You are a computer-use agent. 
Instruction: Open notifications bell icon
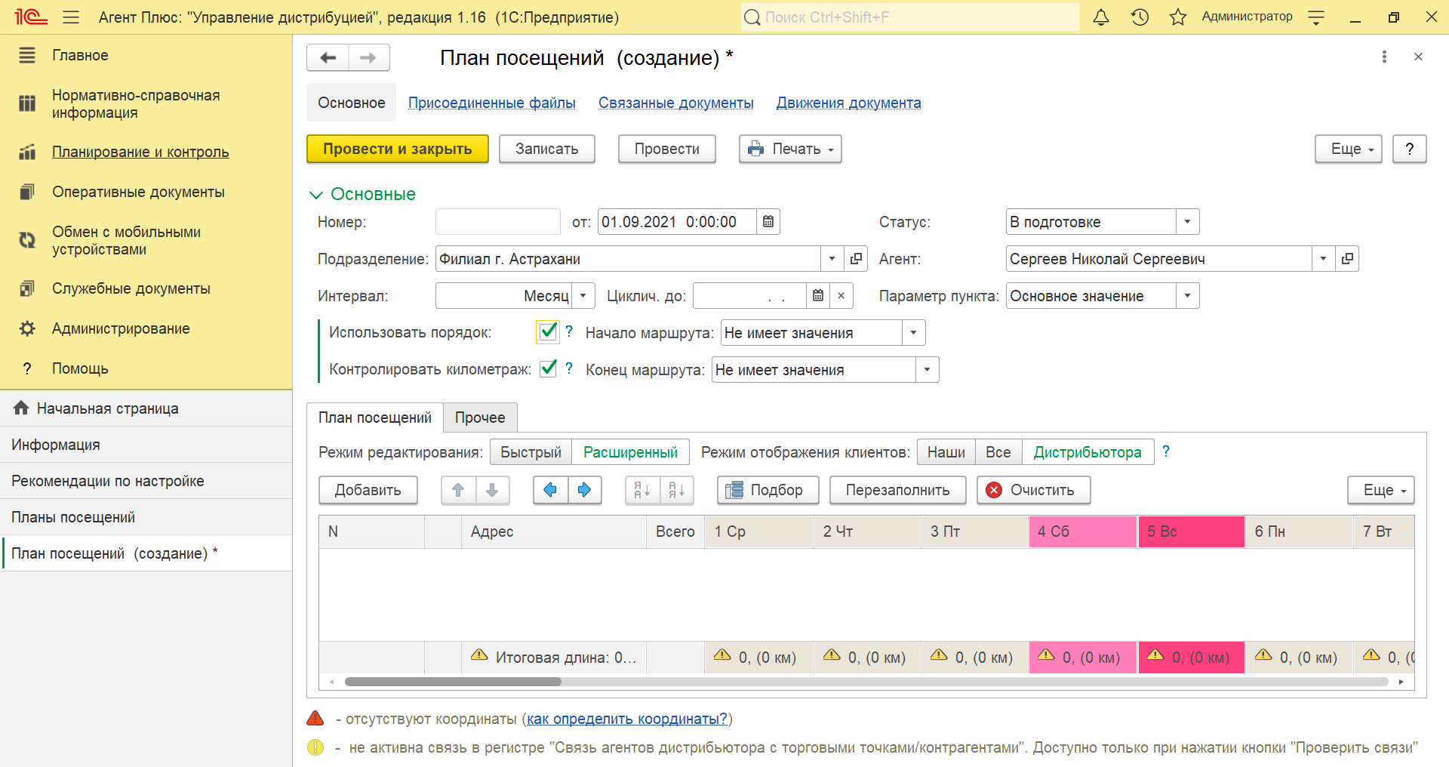tap(1101, 17)
